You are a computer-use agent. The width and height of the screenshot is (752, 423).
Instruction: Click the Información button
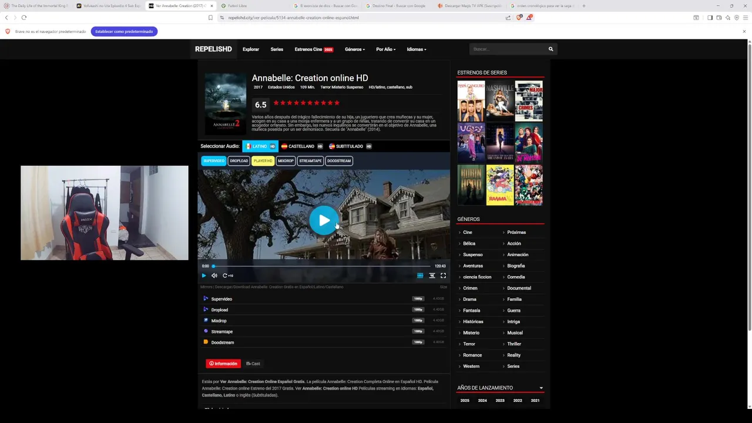point(223,364)
